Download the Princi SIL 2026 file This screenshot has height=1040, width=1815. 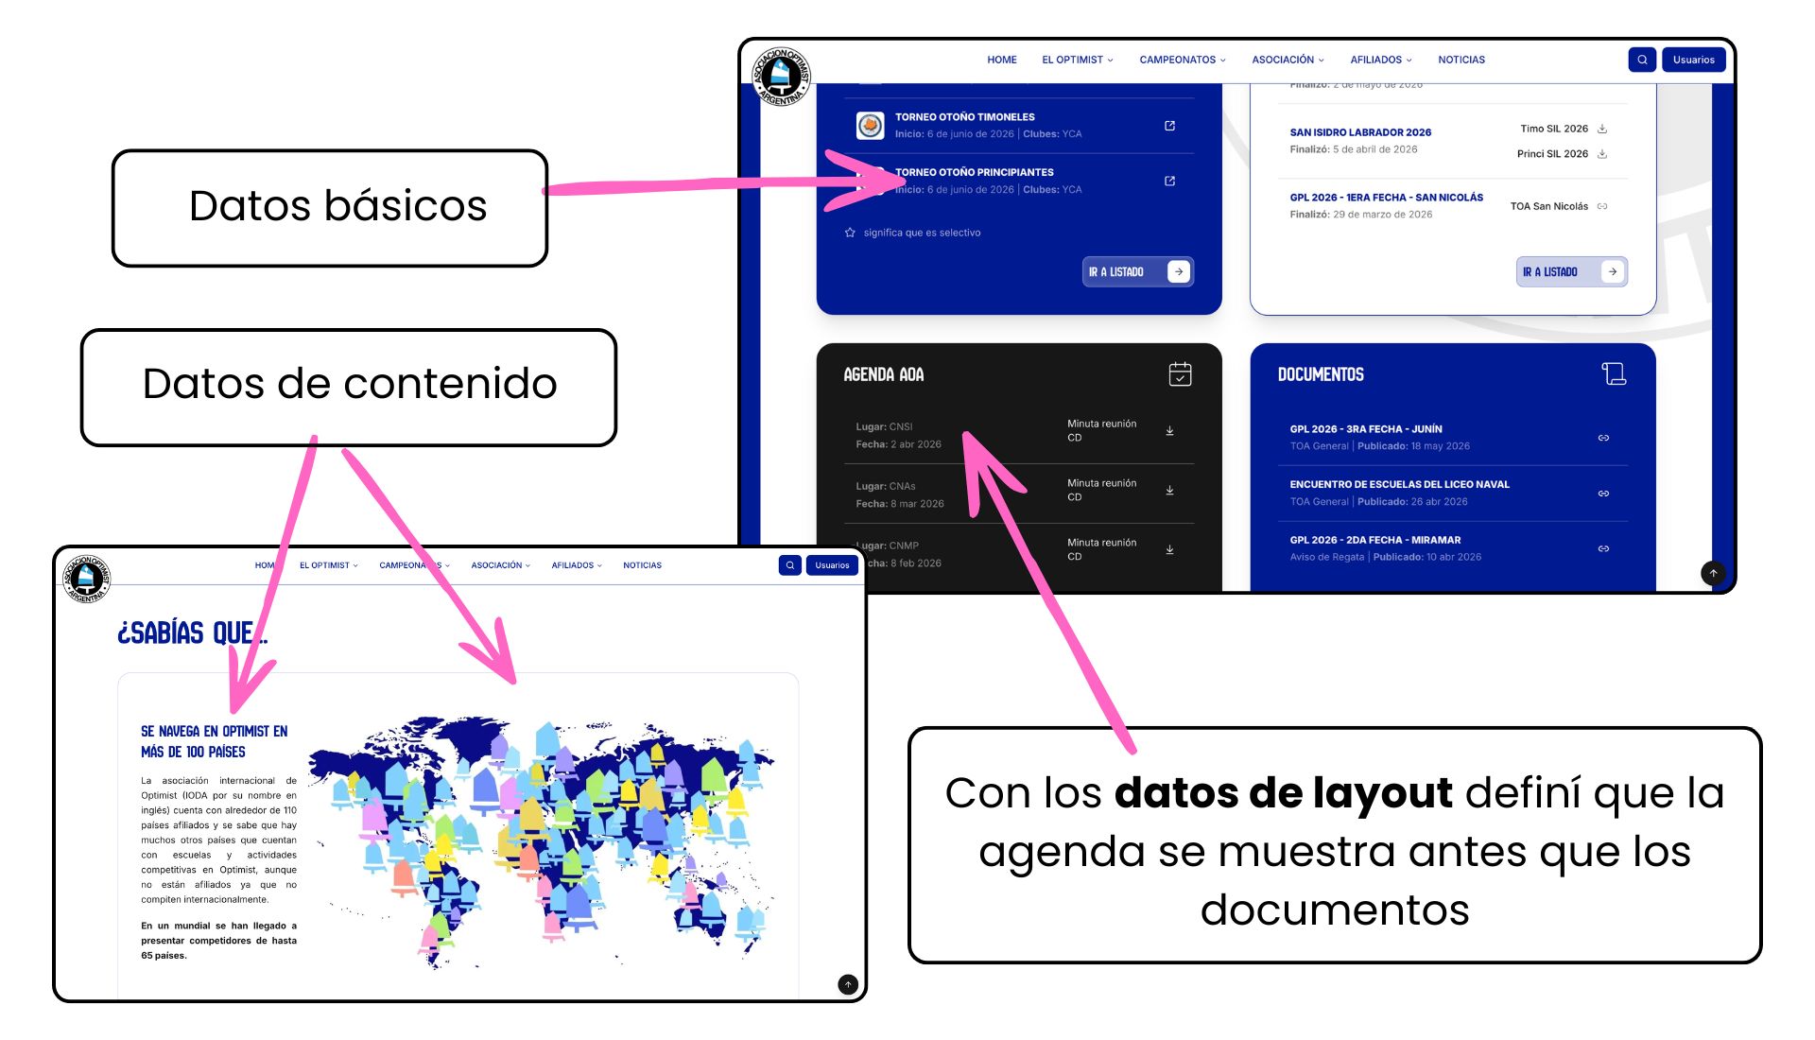(x=1602, y=154)
